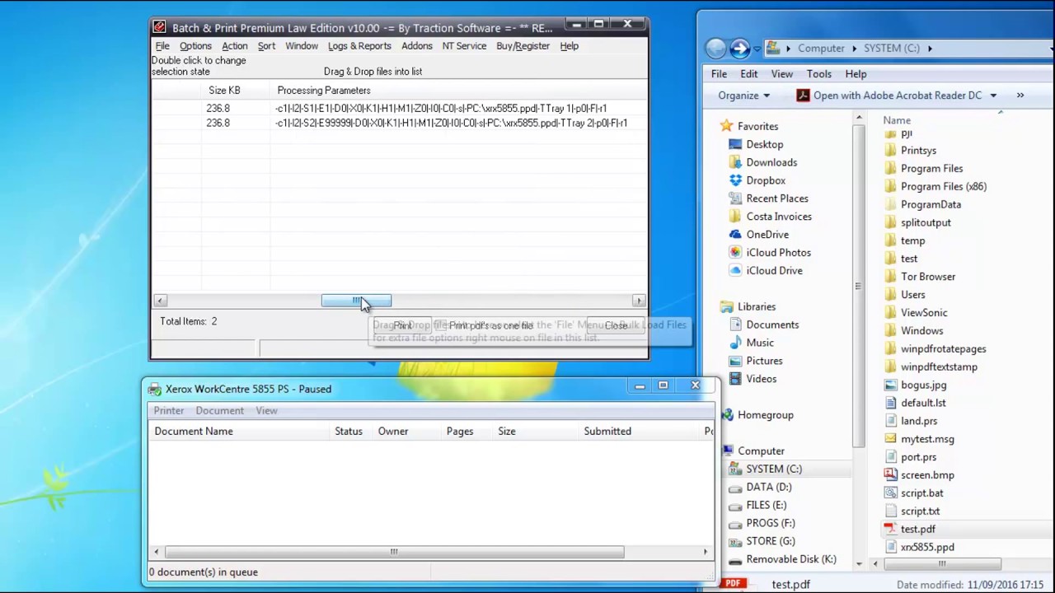Open the Help menu in Batch & Print
1055x593 pixels.
pos(570,46)
